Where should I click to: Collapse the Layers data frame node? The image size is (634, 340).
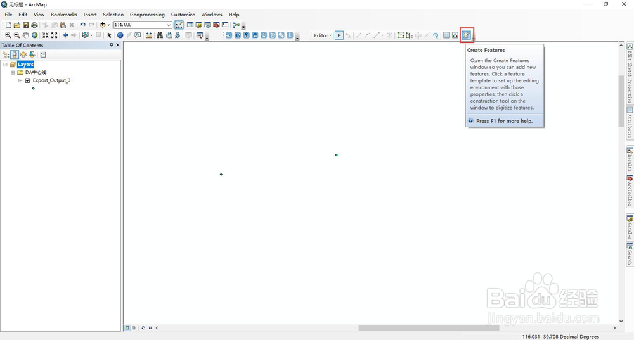pyautogui.click(x=5, y=65)
